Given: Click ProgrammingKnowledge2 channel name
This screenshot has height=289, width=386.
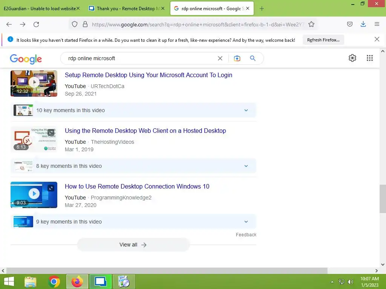Looking at the screenshot, I should 121,198.
